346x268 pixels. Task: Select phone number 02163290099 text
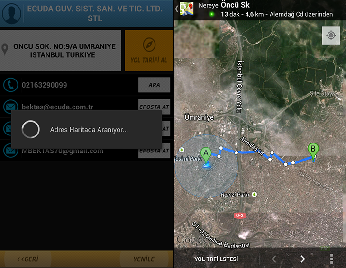44,85
